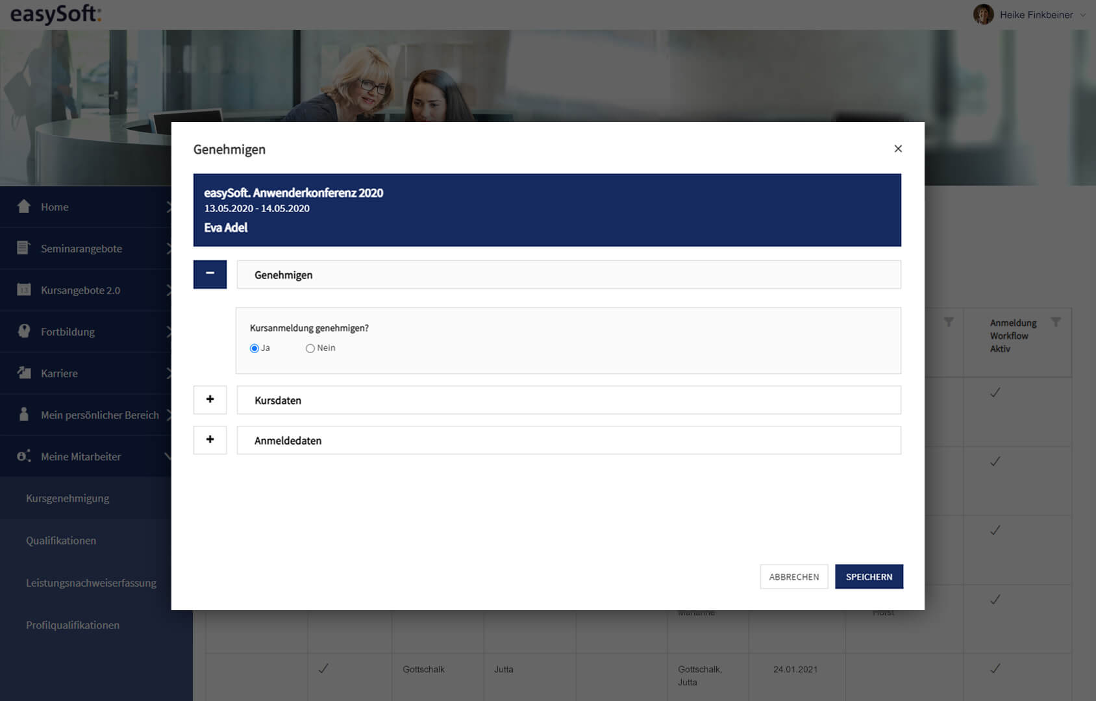
Task: Click the Speichern button
Action: (869, 576)
